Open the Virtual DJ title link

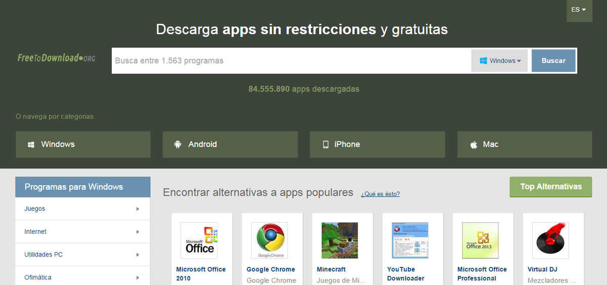[x=542, y=269]
